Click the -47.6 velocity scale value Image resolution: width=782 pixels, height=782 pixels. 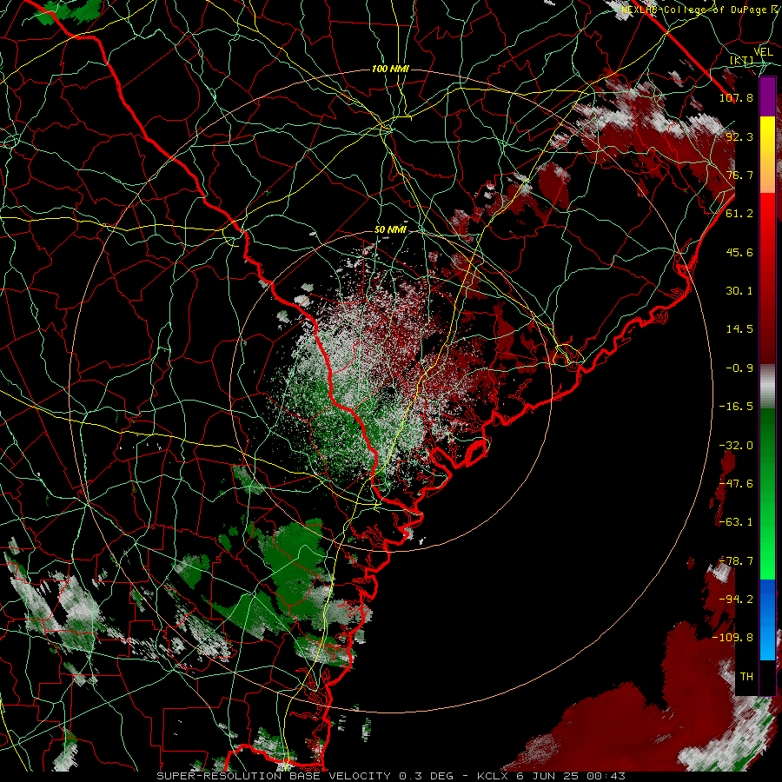(736, 484)
